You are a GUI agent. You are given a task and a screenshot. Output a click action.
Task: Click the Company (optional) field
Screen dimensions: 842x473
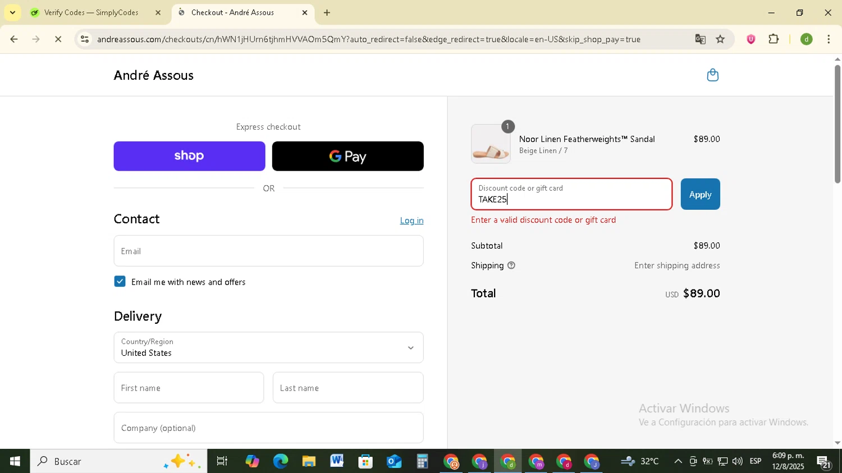[x=268, y=428]
